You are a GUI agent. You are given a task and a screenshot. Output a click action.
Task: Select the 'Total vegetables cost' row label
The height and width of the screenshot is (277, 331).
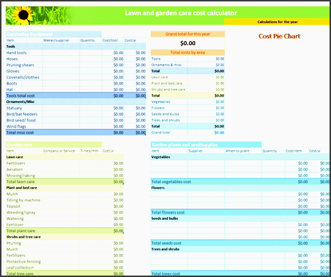click(171, 182)
